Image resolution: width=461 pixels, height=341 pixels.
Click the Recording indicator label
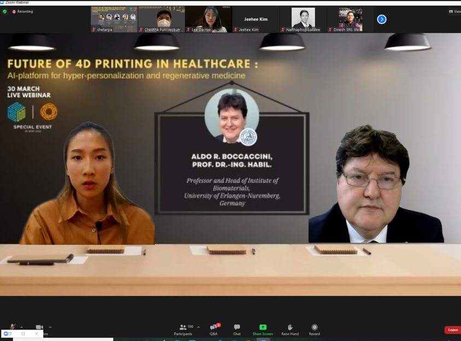pos(23,11)
